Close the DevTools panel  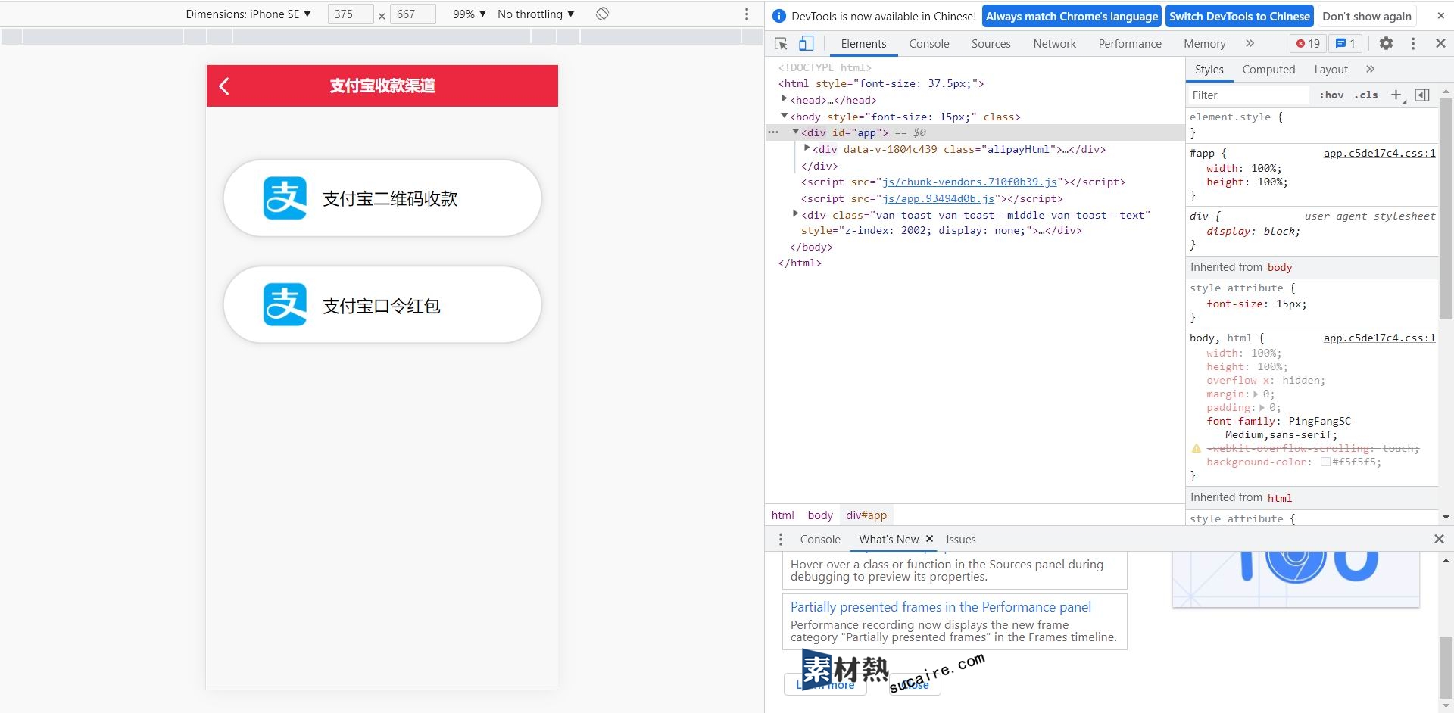pos(1440,44)
